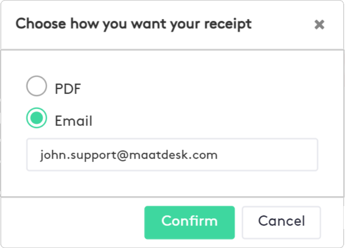The height and width of the screenshot is (248, 345).
Task: Click the white Cancel button beside Confirm
Action: 281,222
